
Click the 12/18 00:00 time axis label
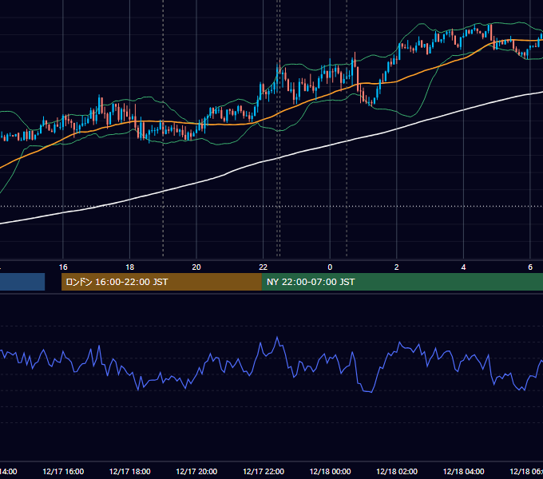click(330, 471)
